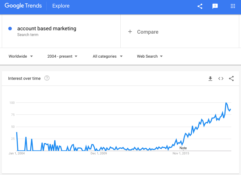Click the Note marker on the chart
Screen dimensions: 241x175
183,148
